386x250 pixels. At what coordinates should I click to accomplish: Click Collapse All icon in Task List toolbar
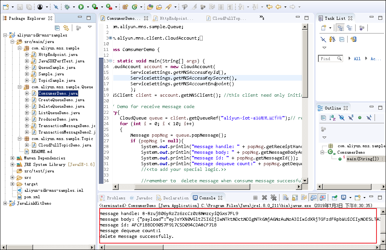point(342,39)
